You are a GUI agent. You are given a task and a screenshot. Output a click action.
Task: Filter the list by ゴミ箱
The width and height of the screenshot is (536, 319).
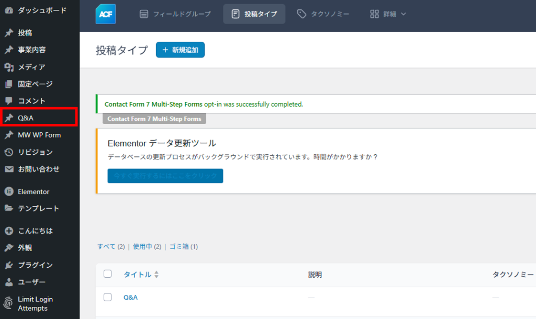(178, 246)
